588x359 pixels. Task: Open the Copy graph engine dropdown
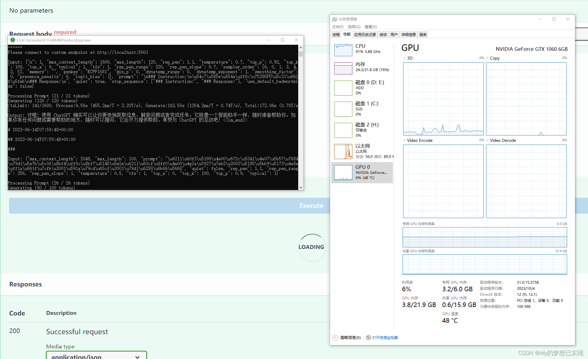click(488, 58)
